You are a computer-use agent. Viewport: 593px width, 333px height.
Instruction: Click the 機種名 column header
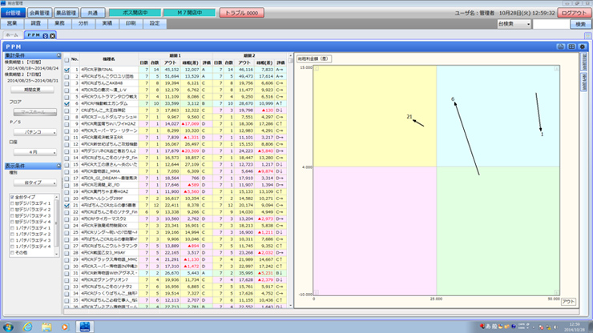(109, 59)
